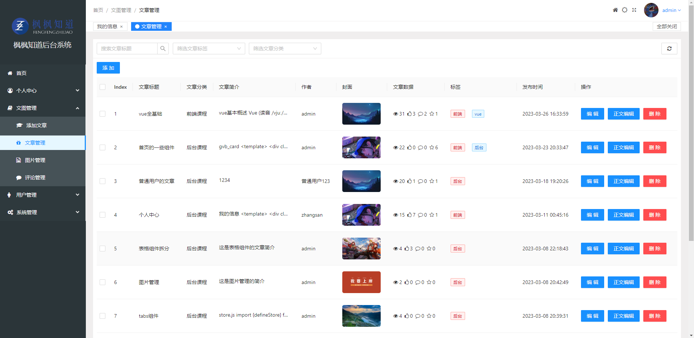This screenshot has width=694, height=338.
Task: Click the page vertical scrollbar
Action: click(x=691, y=145)
